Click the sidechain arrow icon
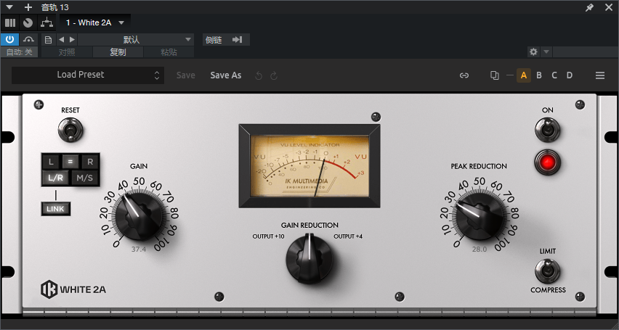Viewport: 619px width, 330px height. click(x=238, y=39)
